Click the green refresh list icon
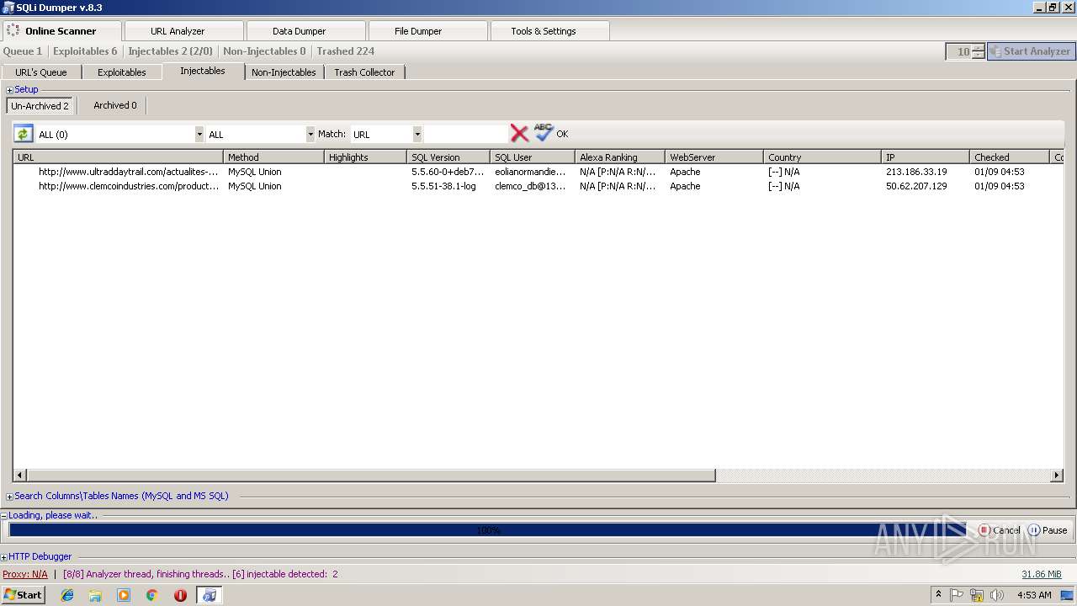The width and height of the screenshot is (1077, 606). (23, 134)
